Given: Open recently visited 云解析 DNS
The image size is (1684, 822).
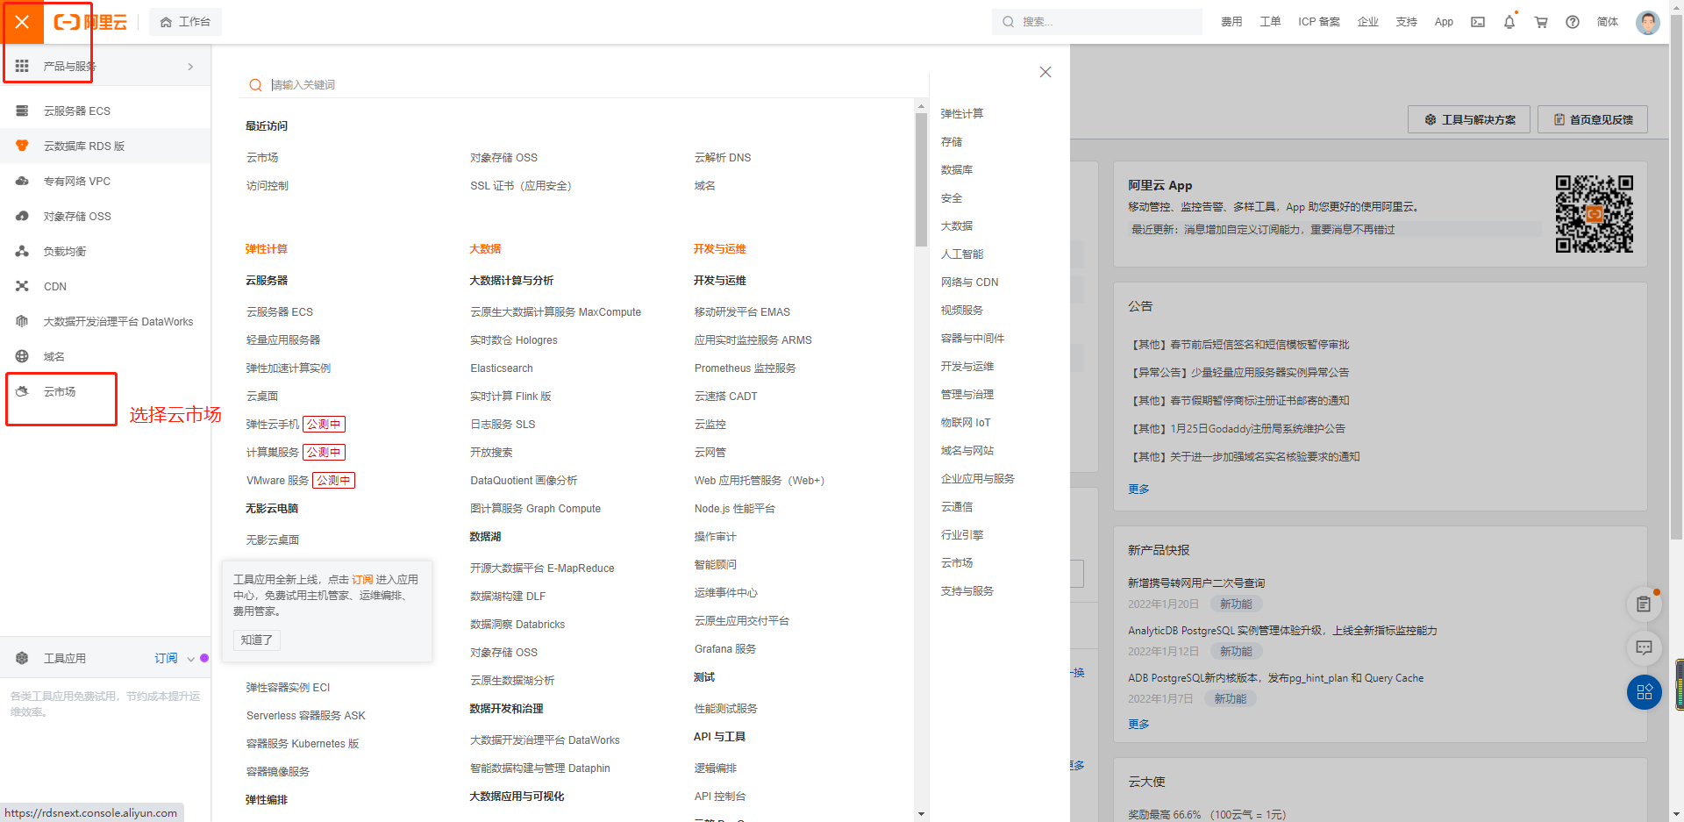Looking at the screenshot, I should pyautogui.click(x=723, y=158).
